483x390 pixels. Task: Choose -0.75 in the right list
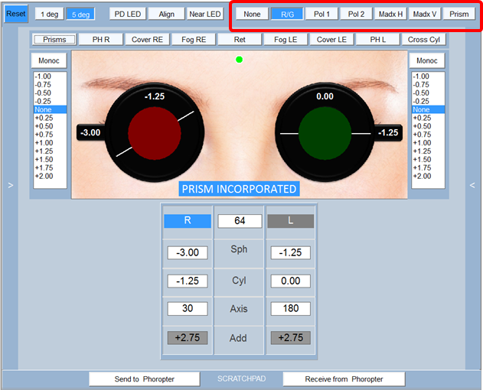(x=421, y=85)
